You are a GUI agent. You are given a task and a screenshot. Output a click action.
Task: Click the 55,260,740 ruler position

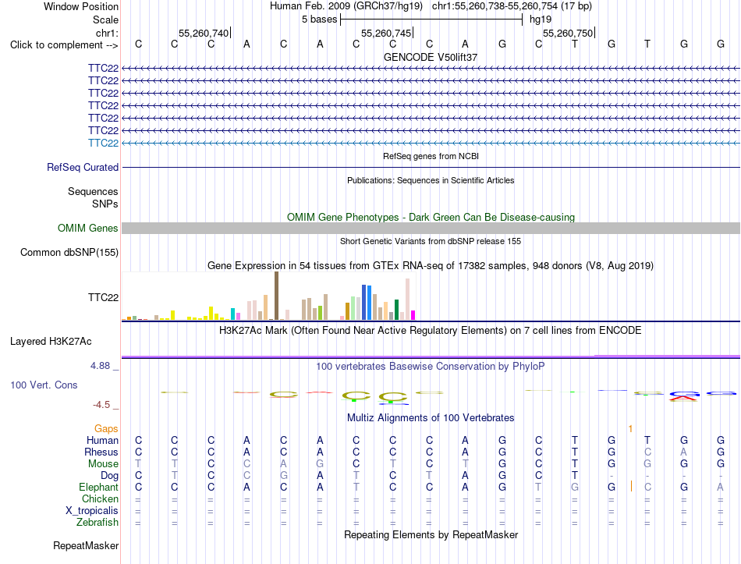pos(204,33)
